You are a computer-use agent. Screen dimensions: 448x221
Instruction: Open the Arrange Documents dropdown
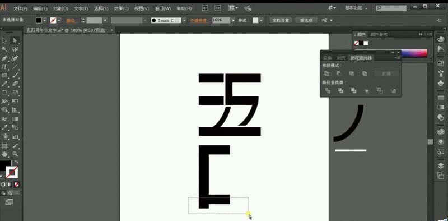point(233,8)
